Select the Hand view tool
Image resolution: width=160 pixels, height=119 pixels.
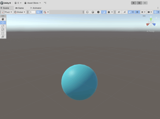(x=3, y=19)
